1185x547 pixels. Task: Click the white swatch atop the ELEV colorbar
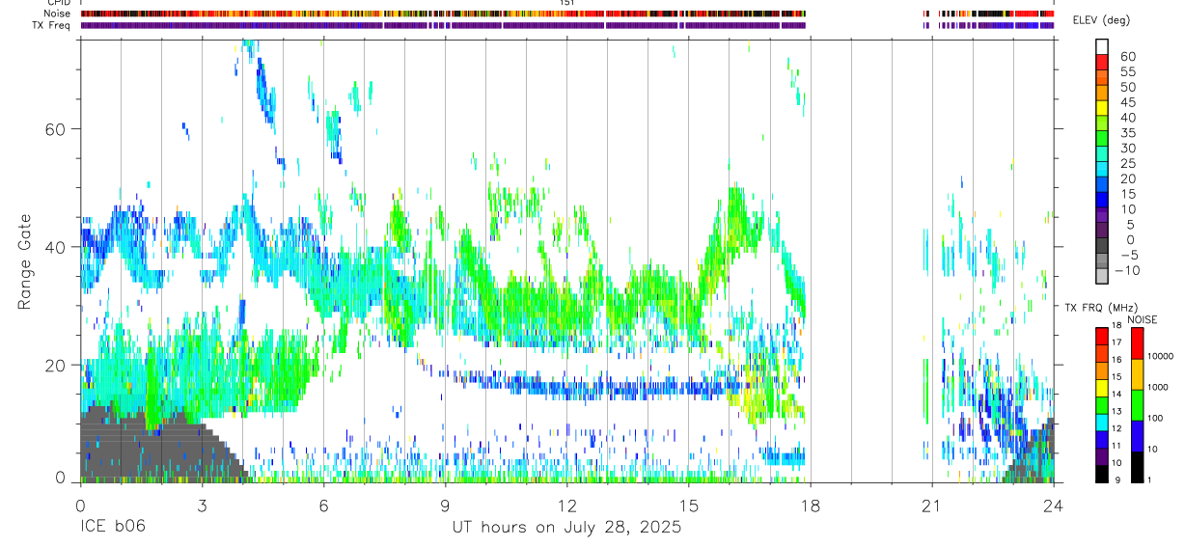click(x=1102, y=46)
